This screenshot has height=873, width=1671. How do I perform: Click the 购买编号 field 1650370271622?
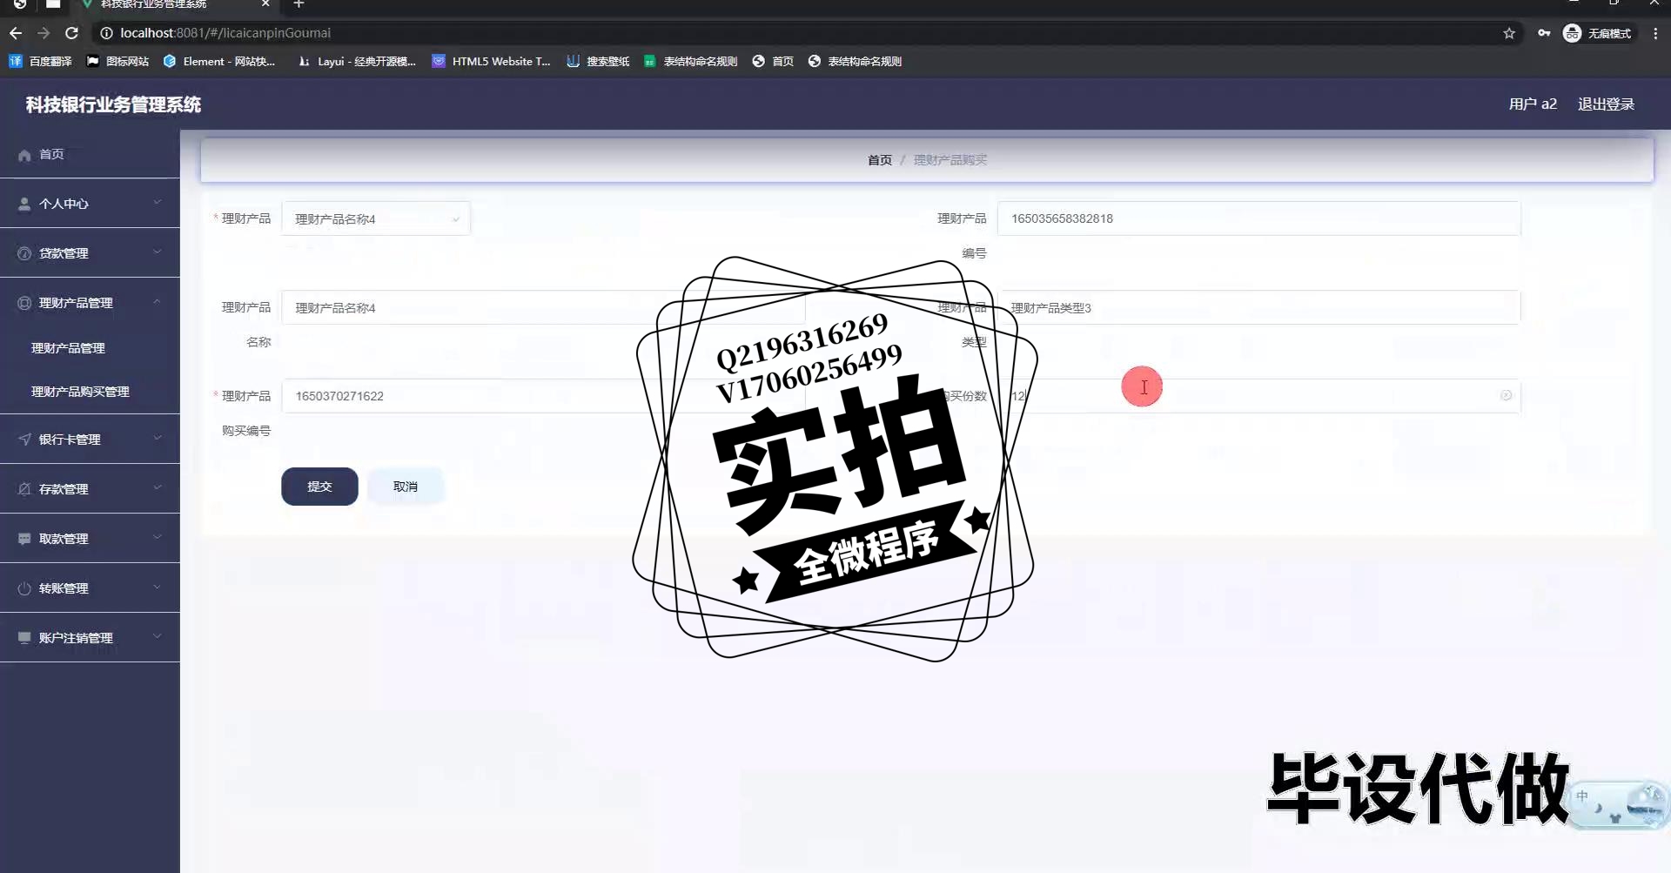pyautogui.click(x=543, y=395)
